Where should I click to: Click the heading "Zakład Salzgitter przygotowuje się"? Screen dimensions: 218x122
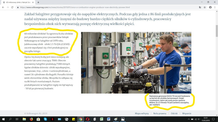[108, 19]
